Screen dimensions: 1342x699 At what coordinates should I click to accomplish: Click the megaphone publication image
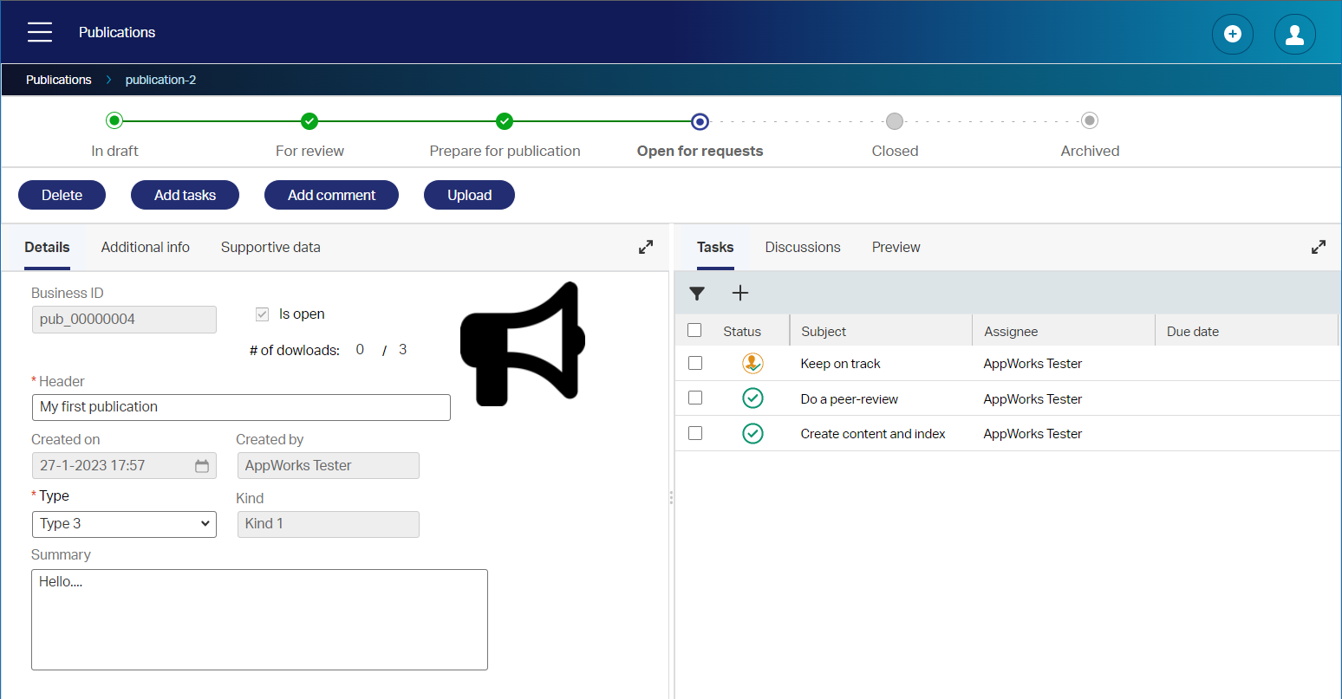coord(522,344)
